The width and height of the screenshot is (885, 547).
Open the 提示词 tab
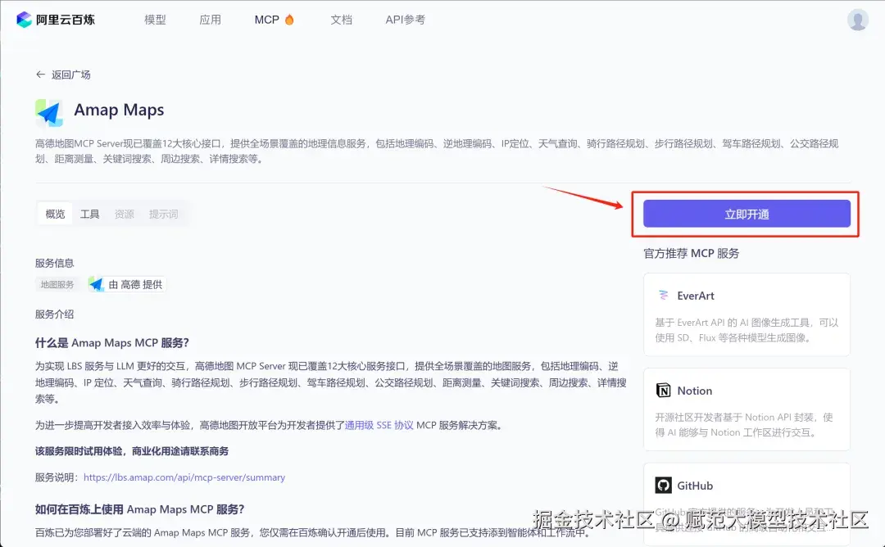coord(164,214)
